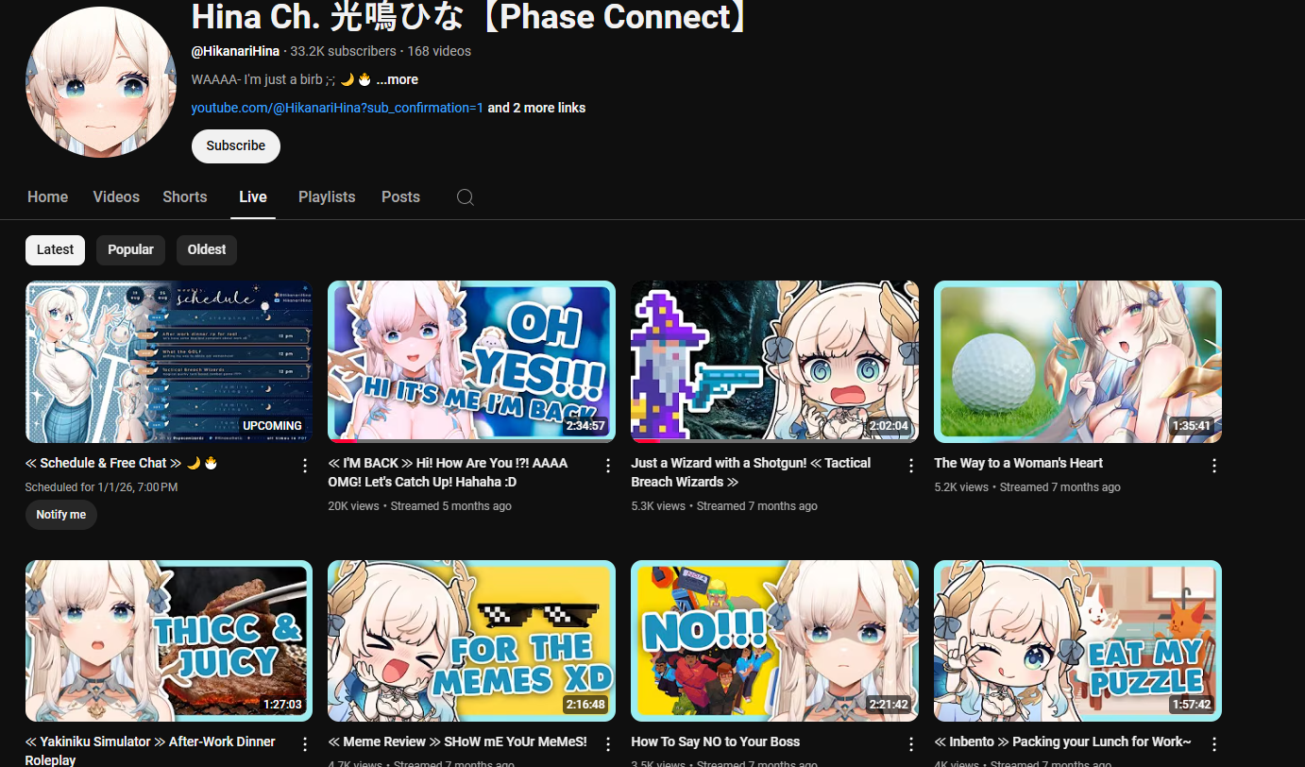Open options menu for I'M BACK stream

coord(608,466)
